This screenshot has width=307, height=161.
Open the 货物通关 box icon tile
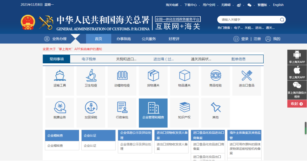[x=153, y=76]
